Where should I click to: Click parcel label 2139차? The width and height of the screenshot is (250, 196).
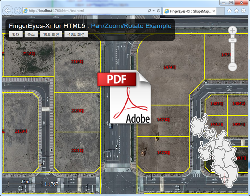coord(21,131)
